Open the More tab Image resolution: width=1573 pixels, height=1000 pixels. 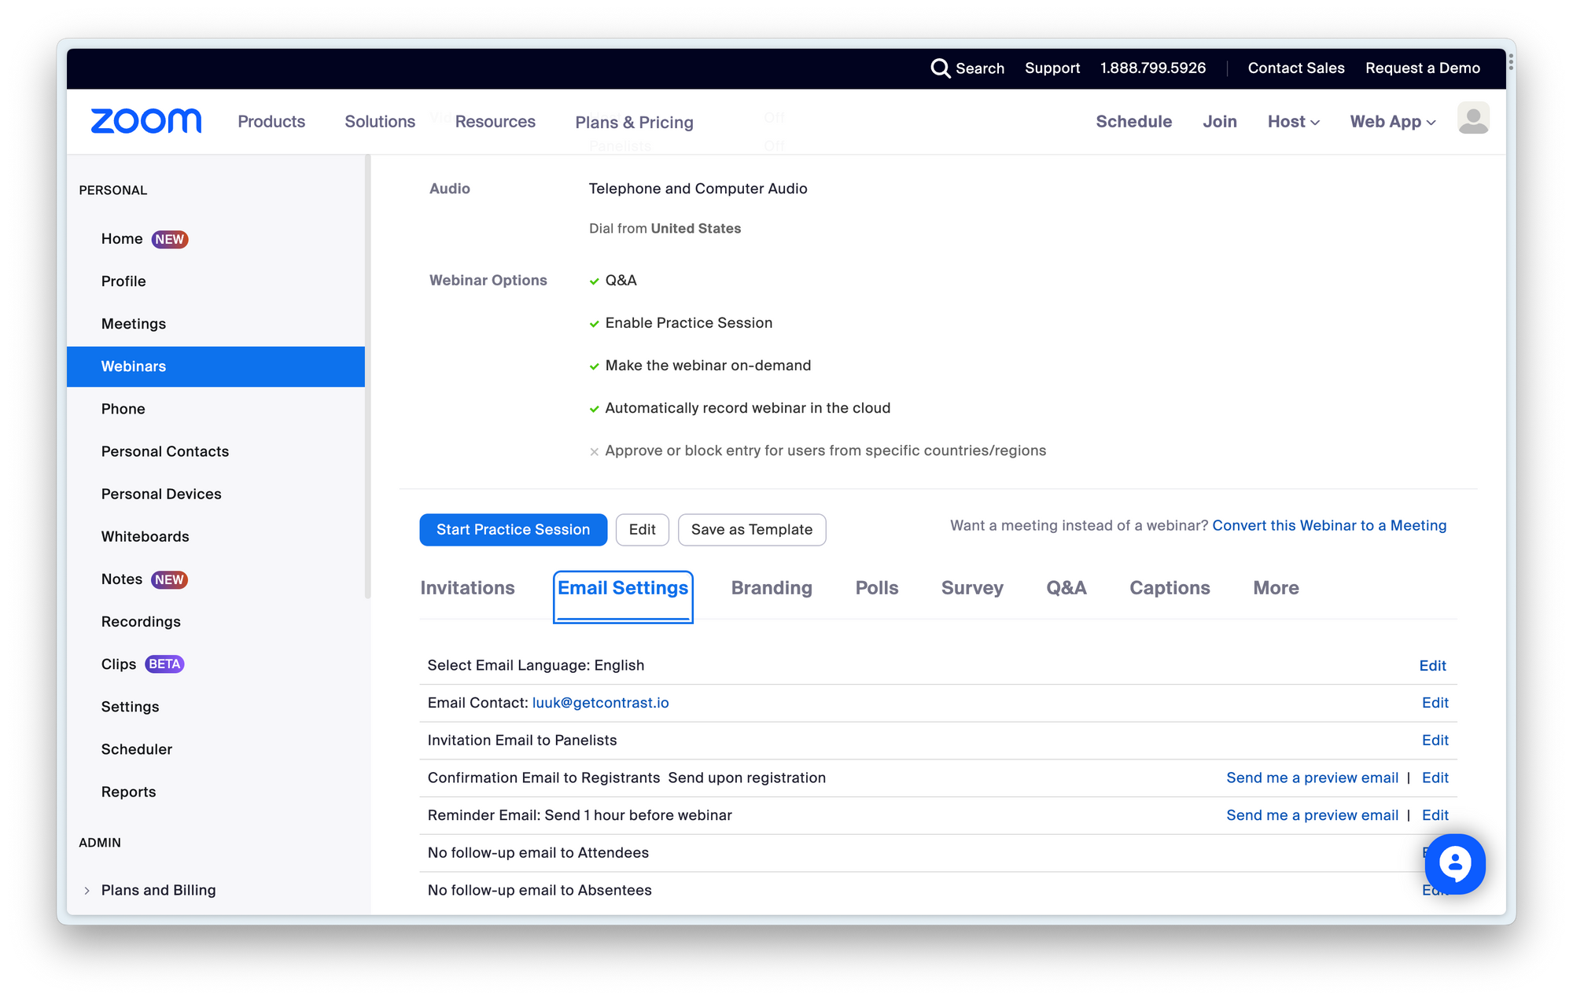[x=1276, y=588]
